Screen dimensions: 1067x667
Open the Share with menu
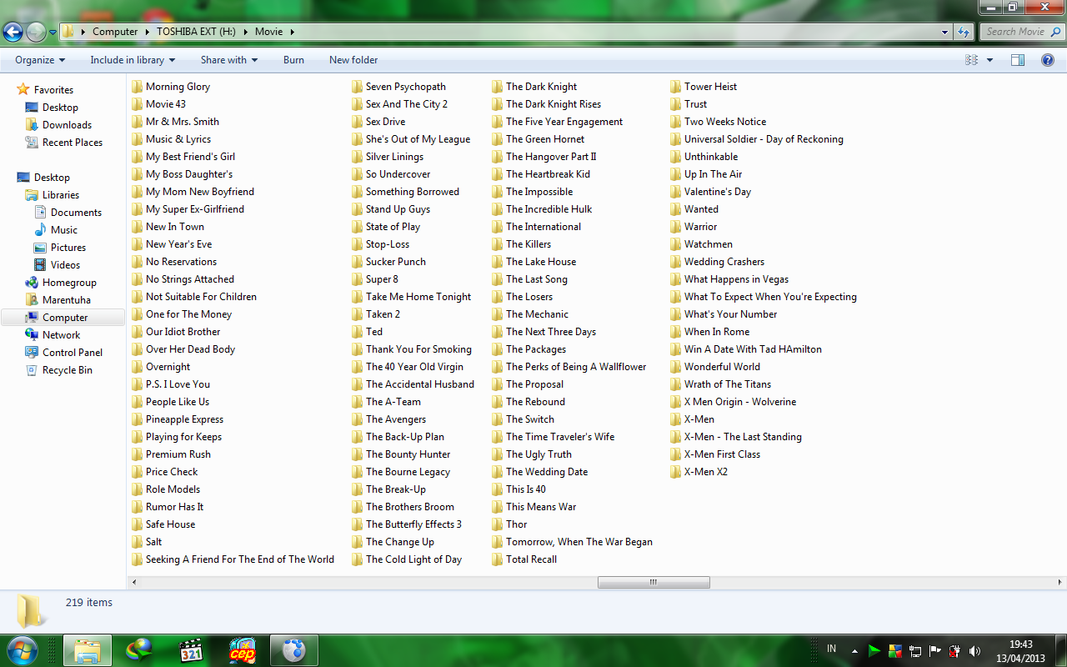click(x=229, y=60)
